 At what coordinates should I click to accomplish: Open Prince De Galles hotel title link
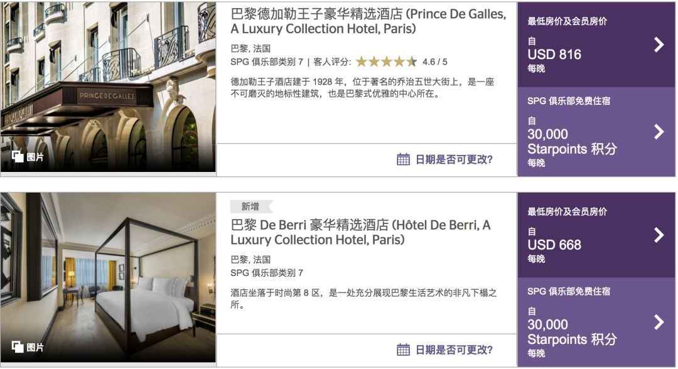(368, 21)
